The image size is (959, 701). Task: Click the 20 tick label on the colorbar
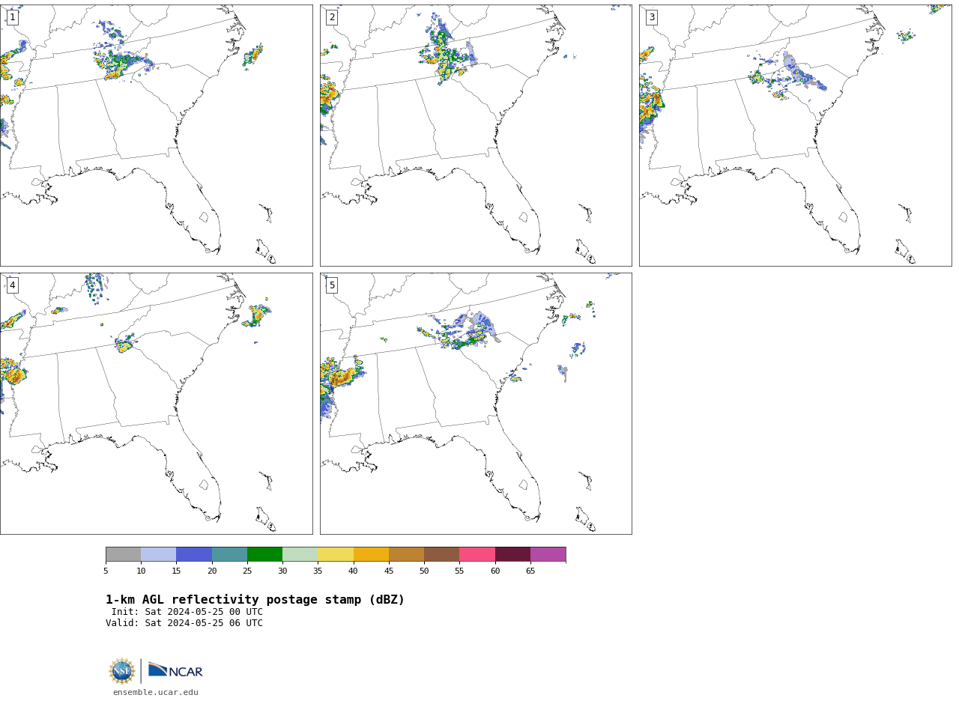pos(212,571)
